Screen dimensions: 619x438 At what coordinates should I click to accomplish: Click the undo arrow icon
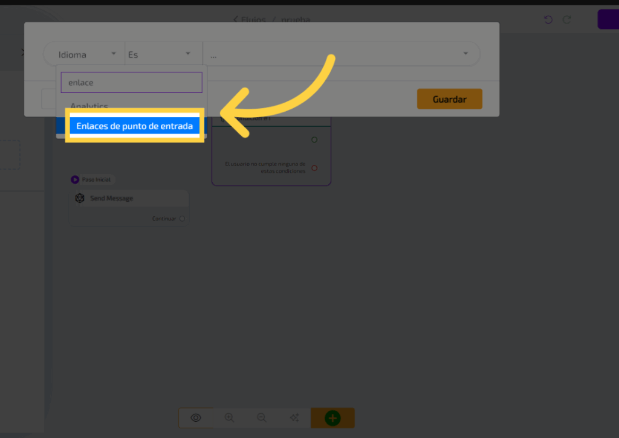click(x=548, y=19)
